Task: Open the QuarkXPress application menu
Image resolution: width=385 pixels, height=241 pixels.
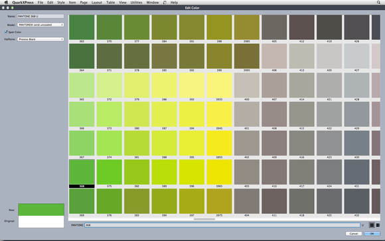Action: point(23,3)
